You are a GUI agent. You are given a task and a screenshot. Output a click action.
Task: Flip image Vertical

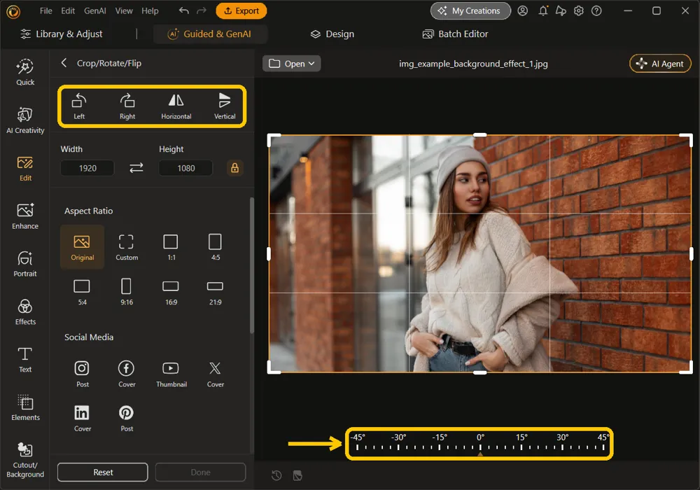click(225, 106)
